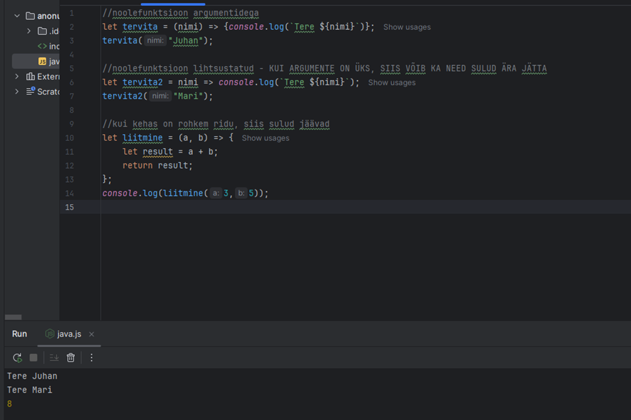The height and width of the screenshot is (420, 631).
Task: Click the JS file icon in project tree
Action: [42, 61]
